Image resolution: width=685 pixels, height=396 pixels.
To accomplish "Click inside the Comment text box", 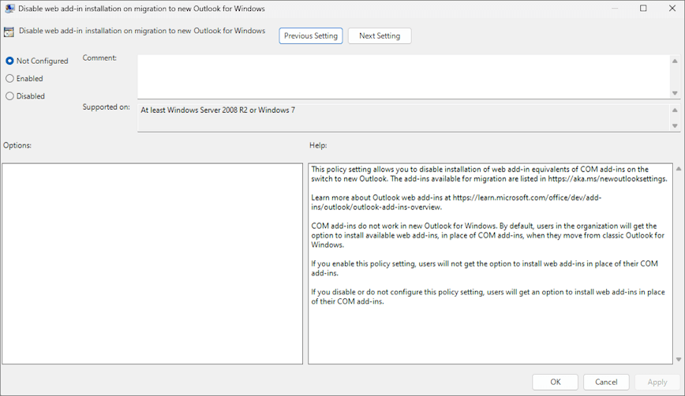I will [x=402, y=76].
